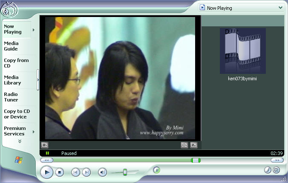Click the seek bar position handle
Image resolution: width=288 pixels, height=183 pixels.
[196, 160]
